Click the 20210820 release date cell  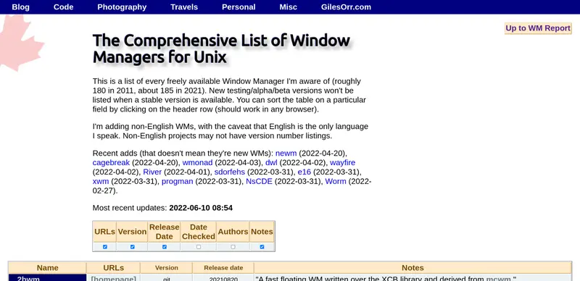click(x=223, y=278)
